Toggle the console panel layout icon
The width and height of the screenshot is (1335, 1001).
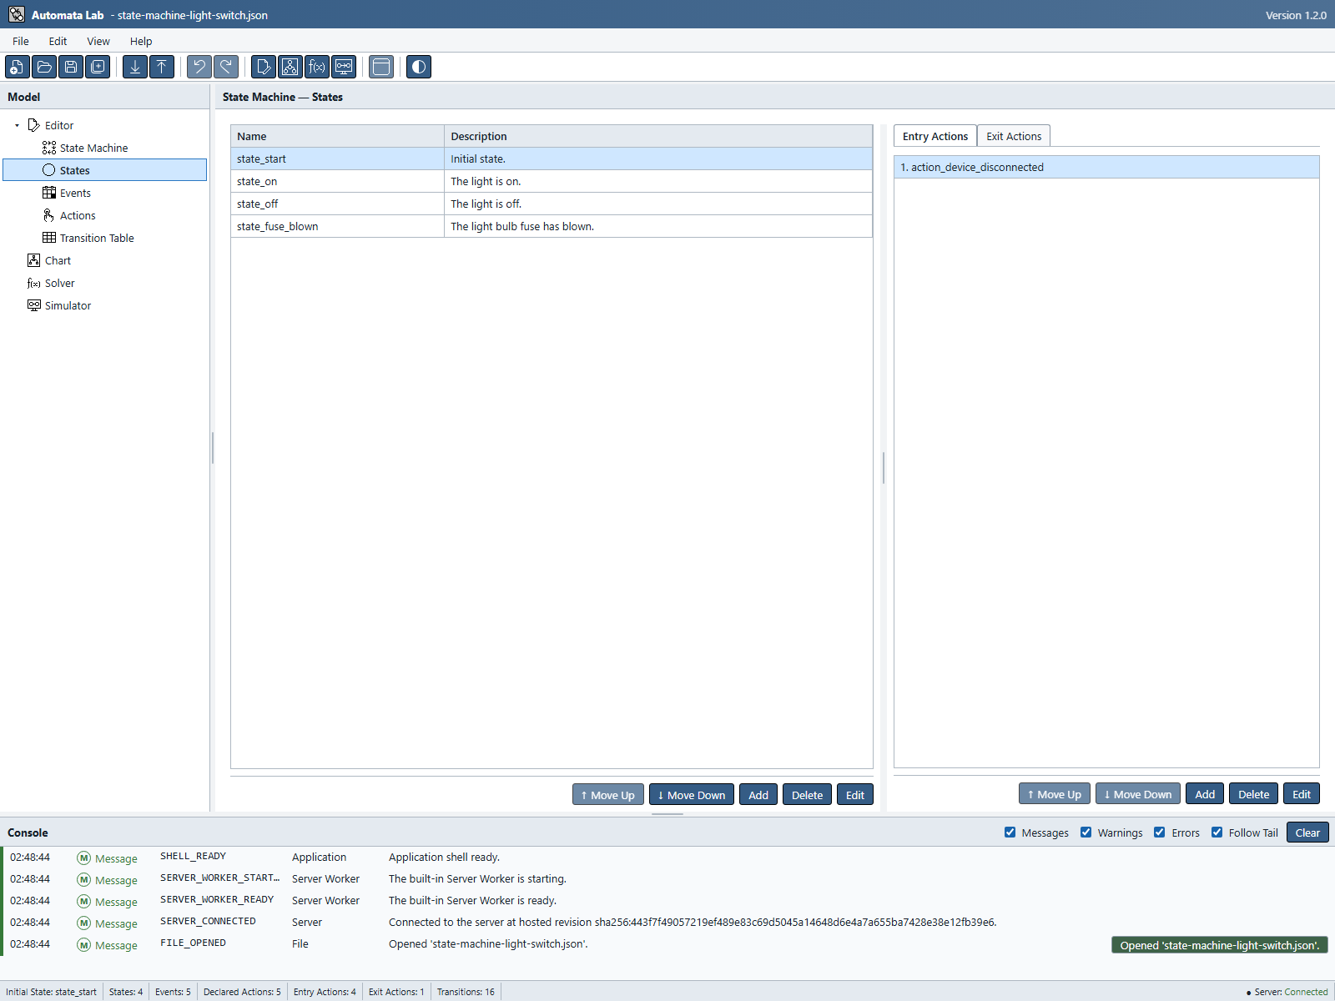pyautogui.click(x=381, y=67)
